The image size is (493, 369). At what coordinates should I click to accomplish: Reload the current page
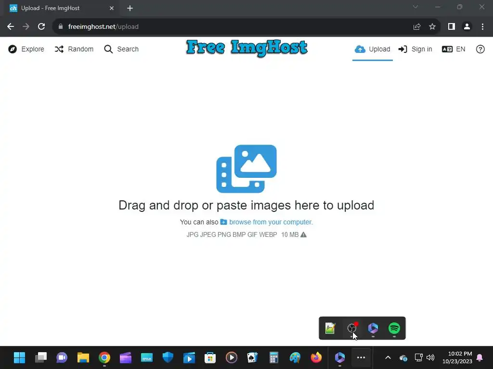click(41, 27)
